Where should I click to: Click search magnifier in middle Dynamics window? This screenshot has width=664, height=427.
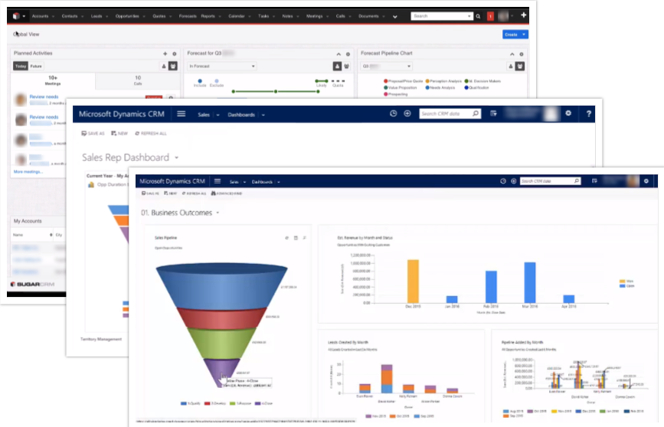click(x=476, y=113)
